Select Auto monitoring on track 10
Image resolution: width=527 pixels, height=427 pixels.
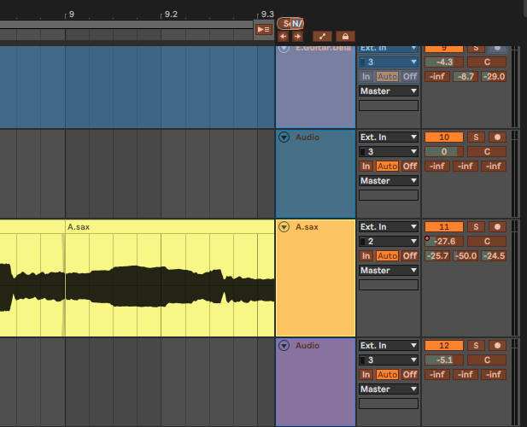[x=387, y=166]
